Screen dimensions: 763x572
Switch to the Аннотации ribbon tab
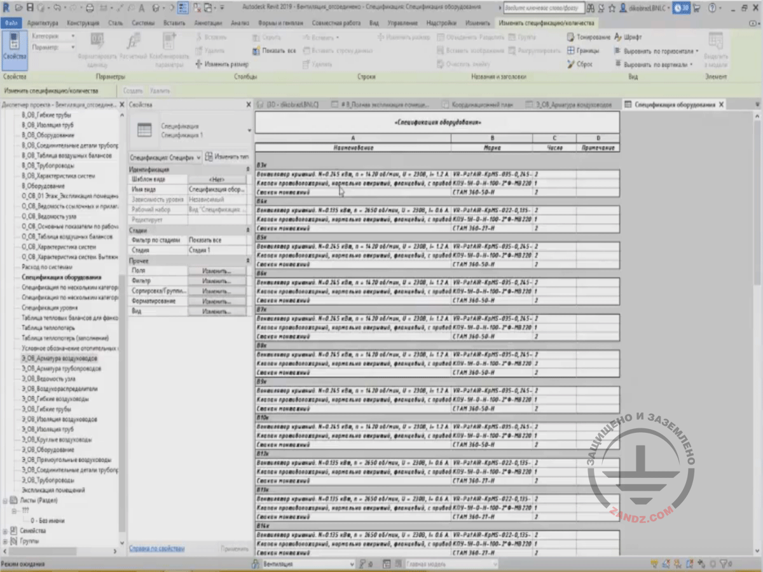(208, 23)
